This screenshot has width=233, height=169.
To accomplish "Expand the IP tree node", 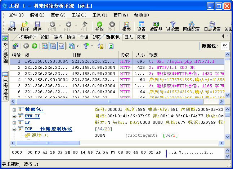I will point(14,123).
